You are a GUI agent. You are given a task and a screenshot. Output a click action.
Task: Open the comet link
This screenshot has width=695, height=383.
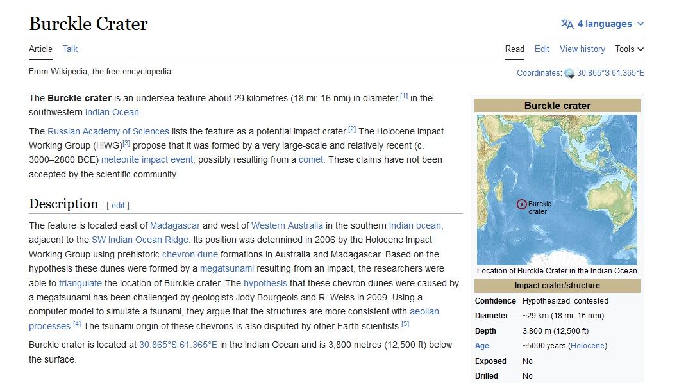[x=311, y=160]
